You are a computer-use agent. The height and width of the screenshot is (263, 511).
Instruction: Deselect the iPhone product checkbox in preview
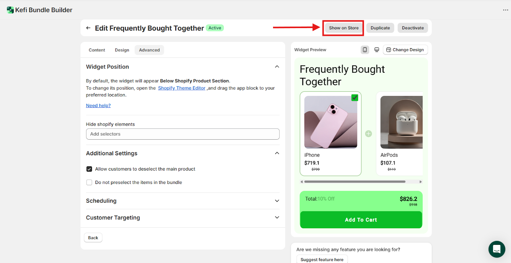(355, 98)
